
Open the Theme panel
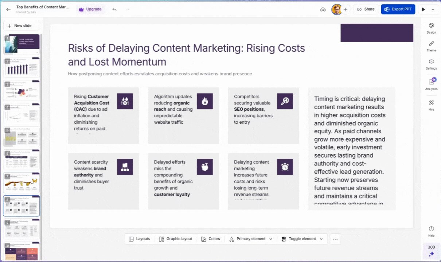(x=431, y=46)
